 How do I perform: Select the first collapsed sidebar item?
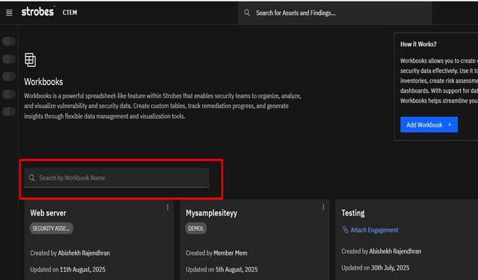pos(9,41)
